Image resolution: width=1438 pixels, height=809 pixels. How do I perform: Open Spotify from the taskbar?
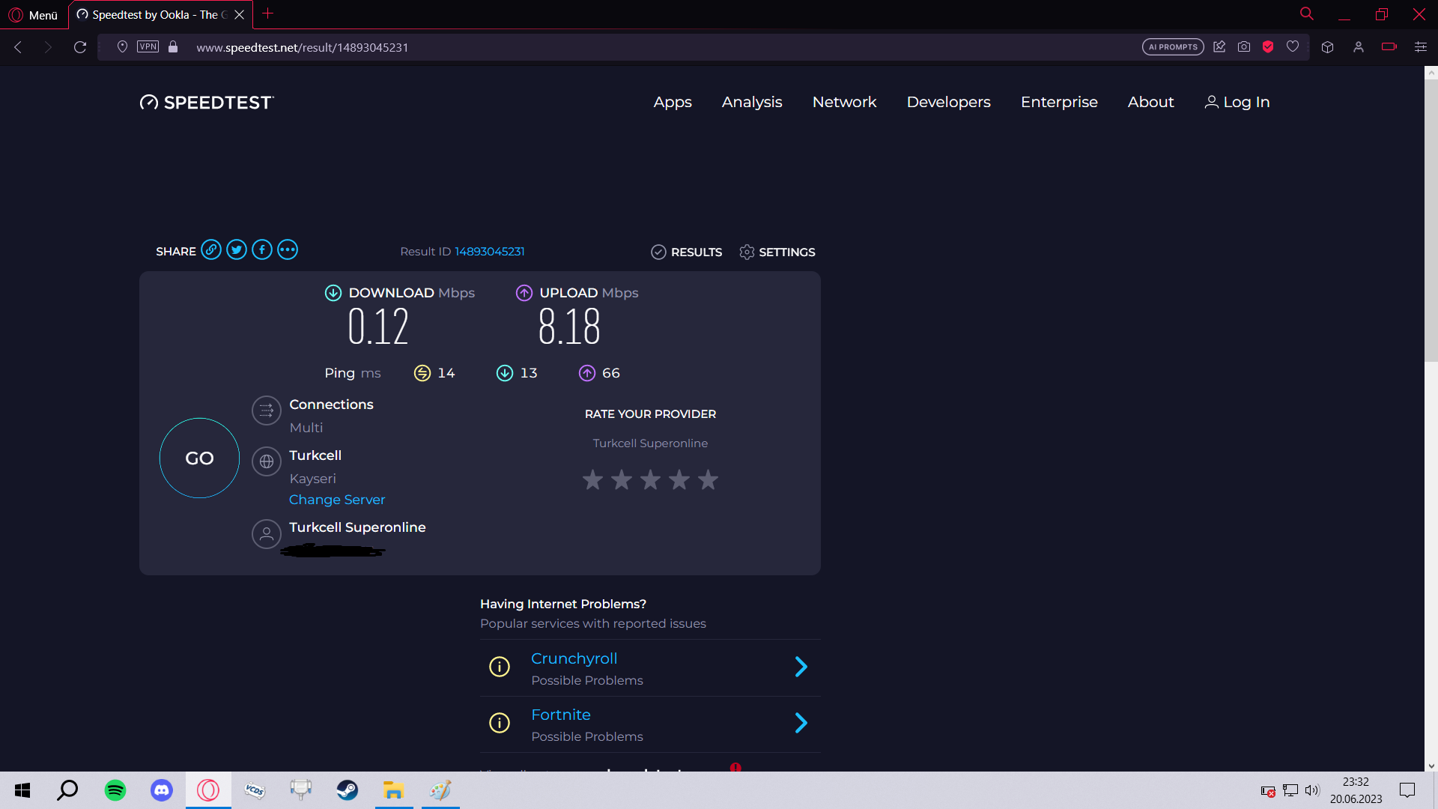[x=115, y=790]
